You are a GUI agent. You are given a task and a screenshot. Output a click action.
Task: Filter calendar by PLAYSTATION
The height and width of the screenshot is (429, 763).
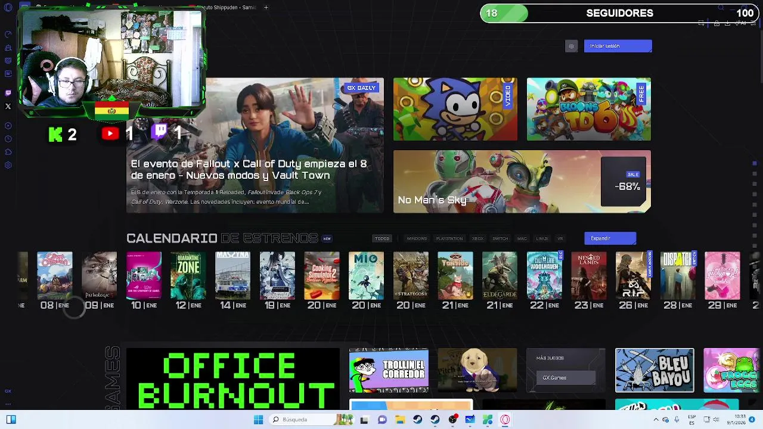[x=449, y=238]
